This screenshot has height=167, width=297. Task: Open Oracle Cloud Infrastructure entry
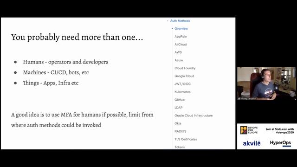pyautogui.click(x=194, y=116)
